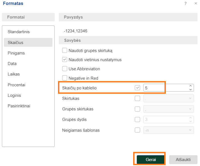Choose the Data format category
Image resolution: width=200 pixels, height=166 pixels.
12,64
